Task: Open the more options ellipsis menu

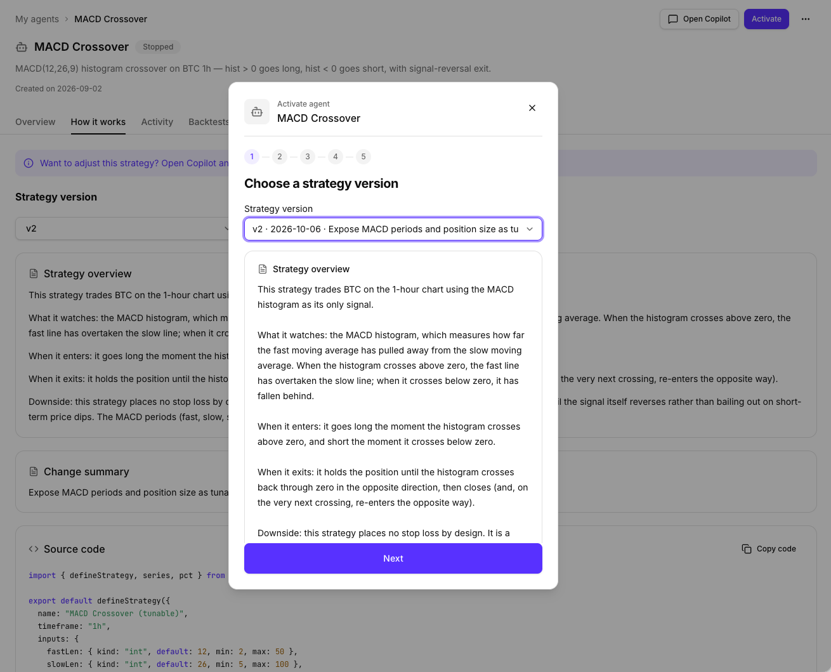Action: point(806,19)
